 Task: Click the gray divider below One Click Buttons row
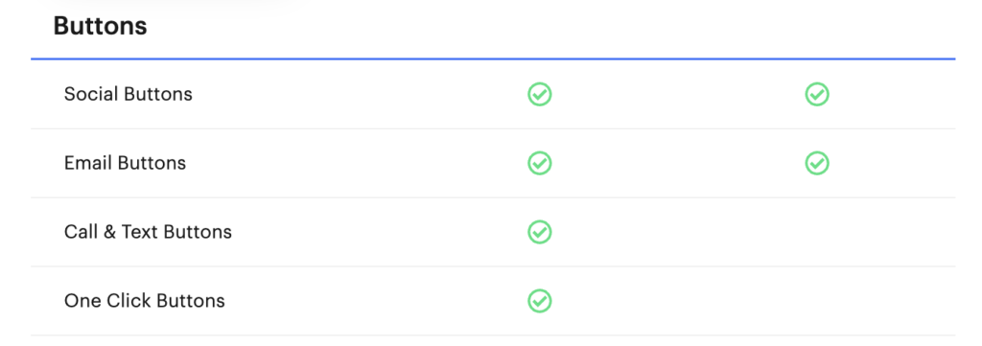tap(493, 335)
